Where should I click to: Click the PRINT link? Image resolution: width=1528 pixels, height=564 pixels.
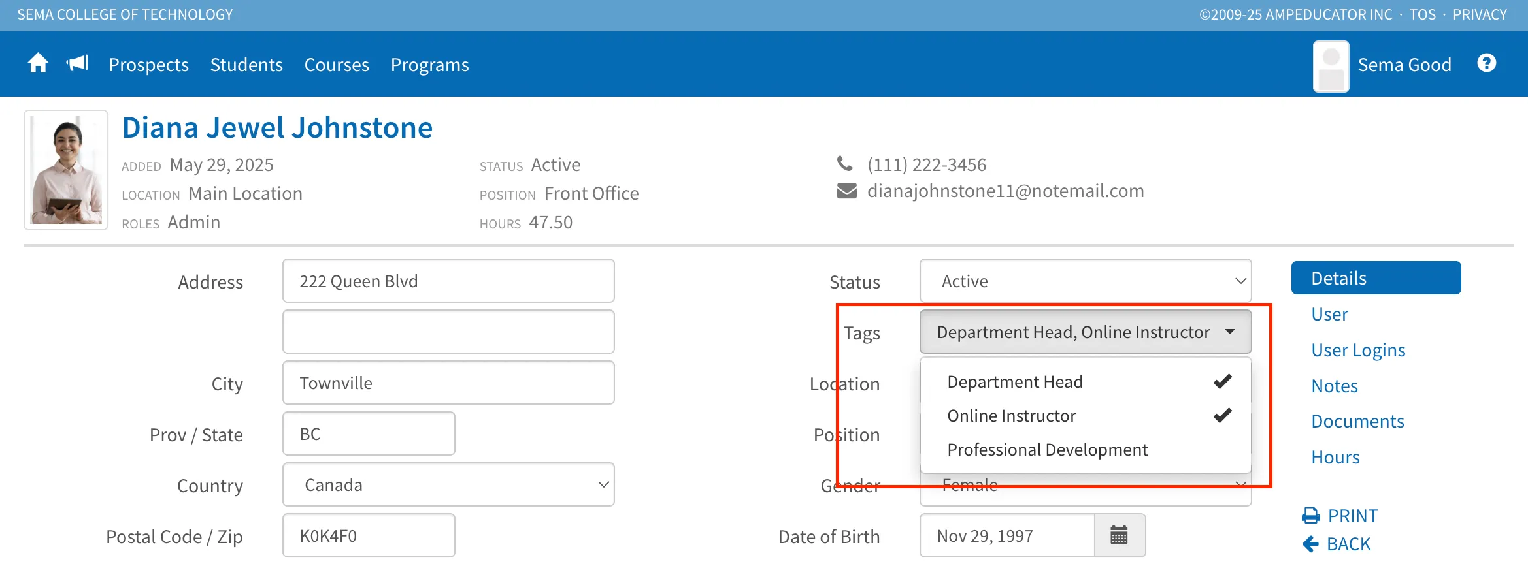(x=1340, y=516)
